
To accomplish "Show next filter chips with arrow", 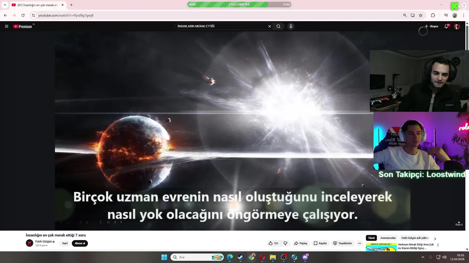I will pyautogui.click(x=435, y=239).
